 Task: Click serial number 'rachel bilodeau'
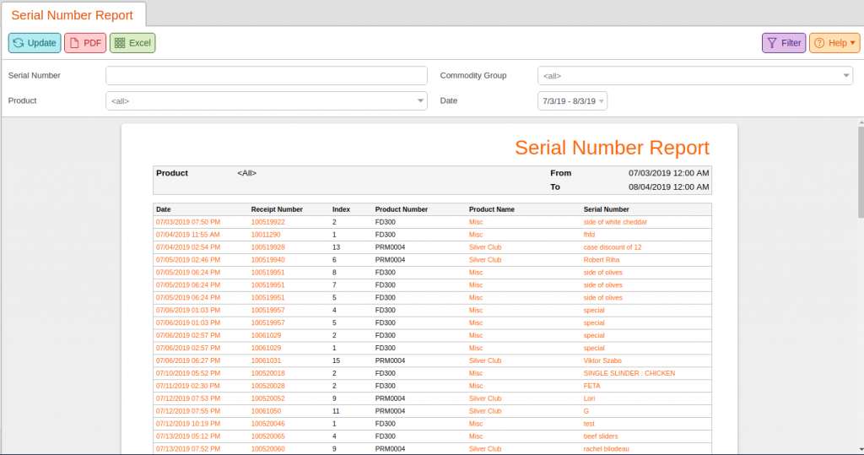(x=606, y=449)
